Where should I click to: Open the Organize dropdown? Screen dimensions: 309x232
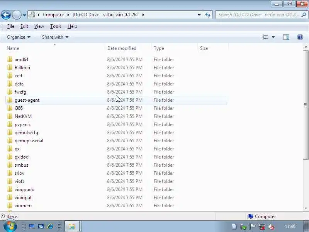pos(19,37)
